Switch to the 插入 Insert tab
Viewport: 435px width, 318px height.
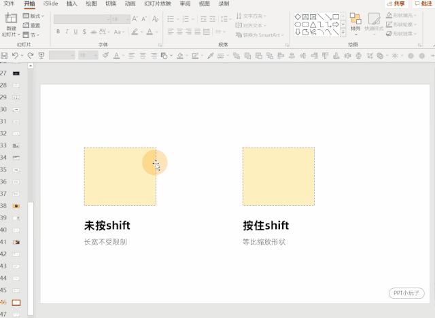point(71,3)
